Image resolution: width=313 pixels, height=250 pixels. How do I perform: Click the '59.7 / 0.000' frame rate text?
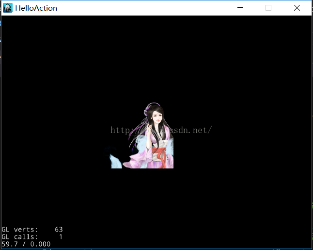click(26, 244)
